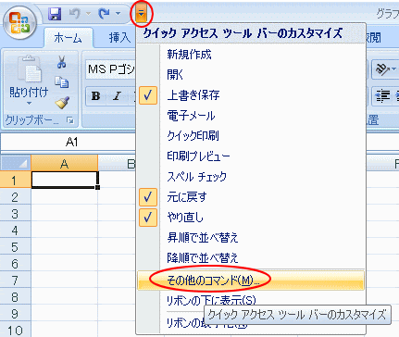
Task: Select the 挿入 ribbon tab
Action: click(119, 38)
